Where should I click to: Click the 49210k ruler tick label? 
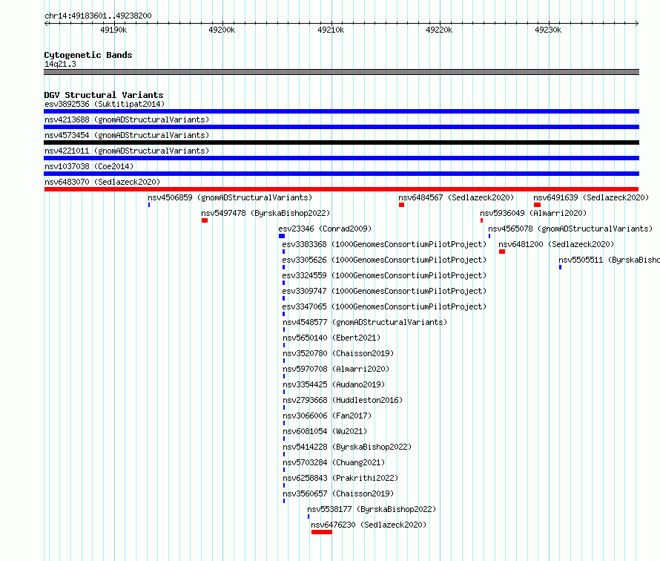(x=331, y=30)
